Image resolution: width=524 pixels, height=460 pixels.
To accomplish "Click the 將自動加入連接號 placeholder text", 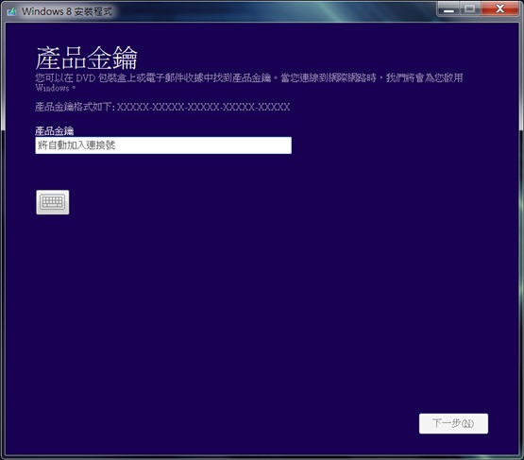I will [76, 145].
